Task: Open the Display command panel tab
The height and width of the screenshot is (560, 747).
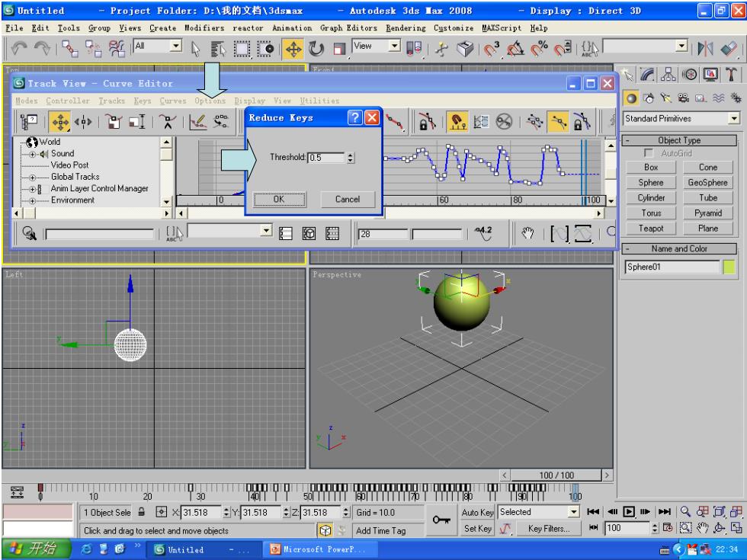Action: (x=710, y=75)
